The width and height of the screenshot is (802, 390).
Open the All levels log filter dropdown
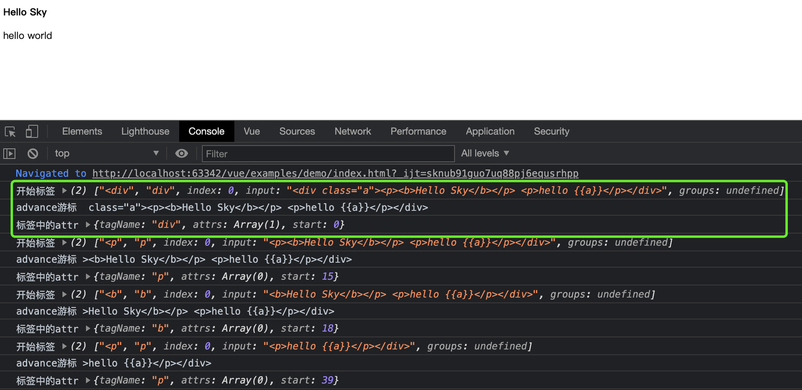[x=485, y=153]
